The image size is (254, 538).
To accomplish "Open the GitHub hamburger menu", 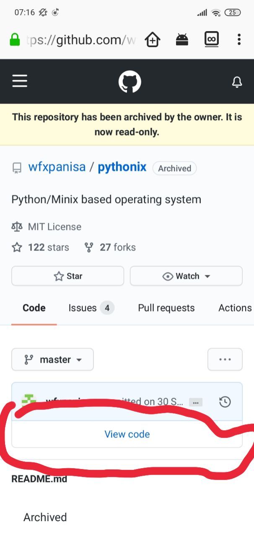I will pos(20,81).
